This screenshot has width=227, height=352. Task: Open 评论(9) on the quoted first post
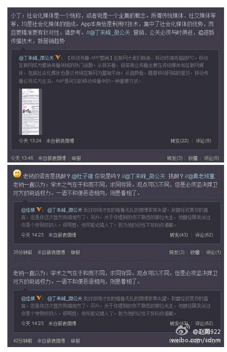(x=203, y=141)
